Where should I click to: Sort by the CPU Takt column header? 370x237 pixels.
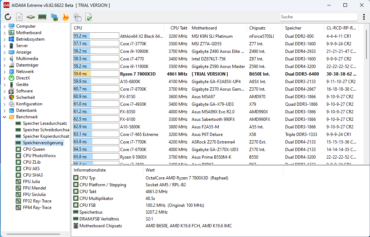click(x=177, y=28)
